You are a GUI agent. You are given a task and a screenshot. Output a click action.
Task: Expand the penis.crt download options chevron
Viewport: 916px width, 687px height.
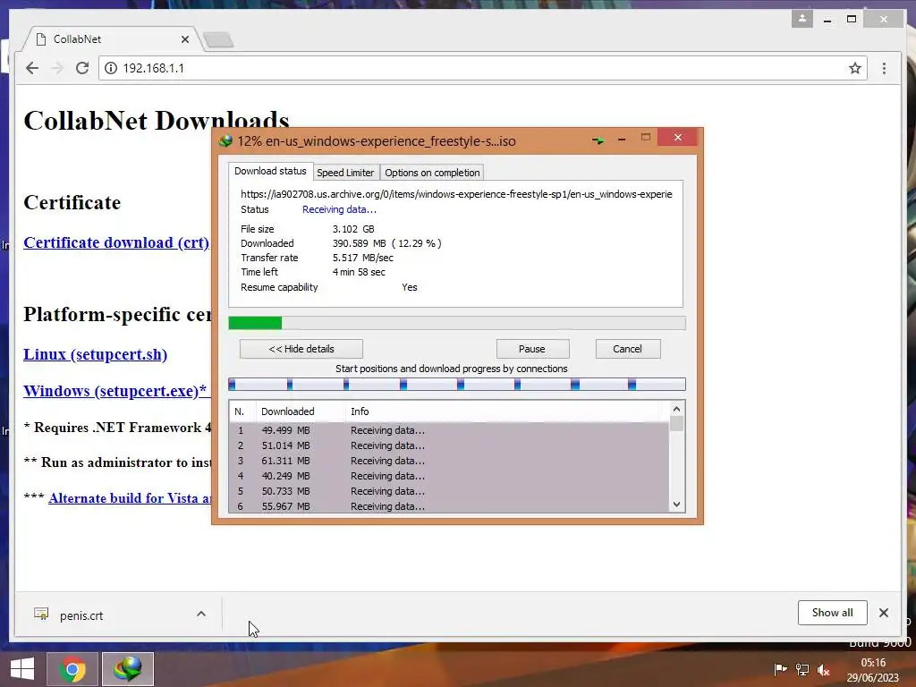201,614
